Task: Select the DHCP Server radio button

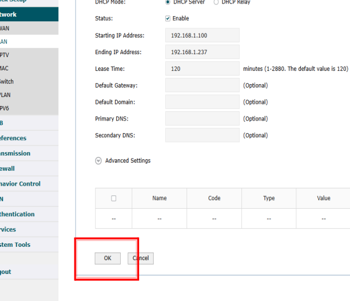Action: tap(167, 2)
